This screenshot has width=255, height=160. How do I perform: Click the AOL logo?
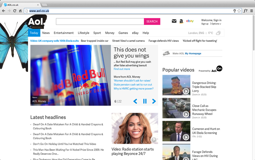pos(36,22)
